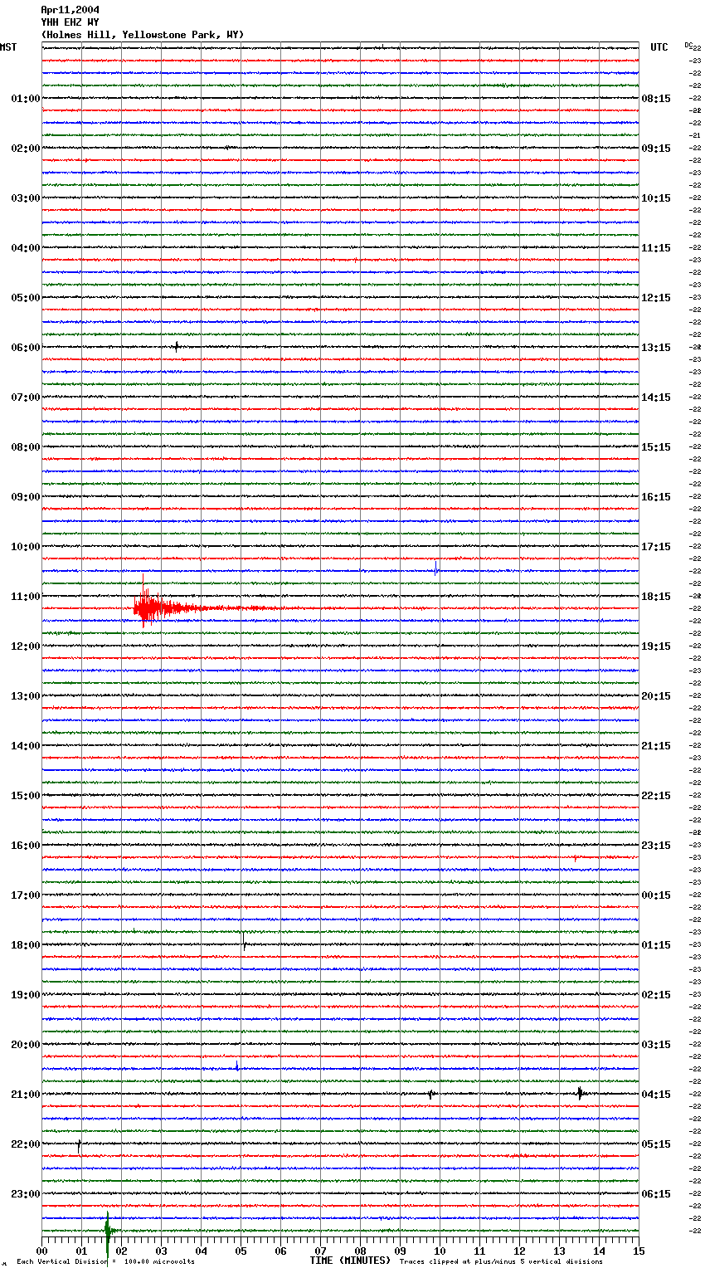
Task: Click the 00 minute tick label
Action: click(x=41, y=1251)
